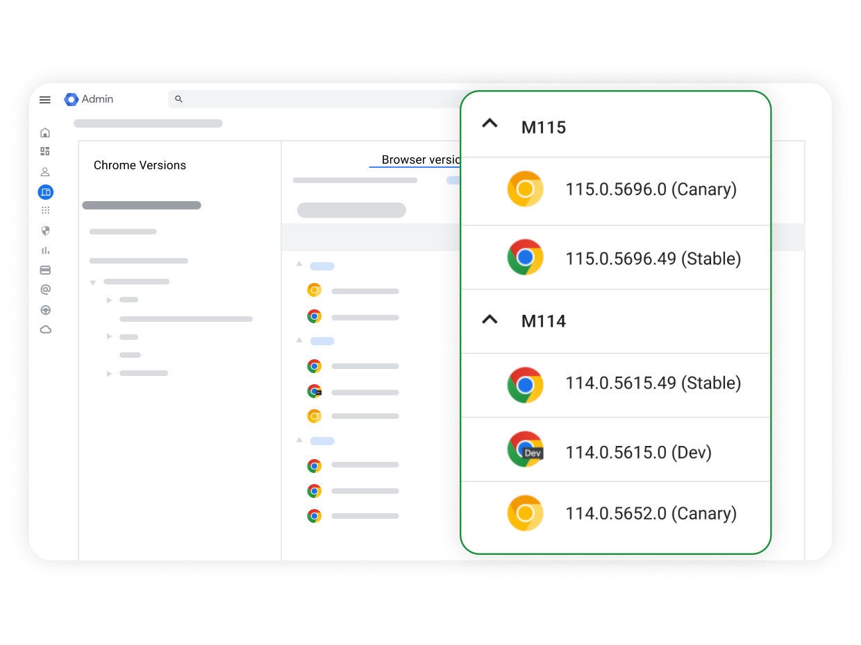Viewport: 861px width, 645px height.
Task: Click Canary icon for 114.0.5652.0
Action: click(x=525, y=513)
